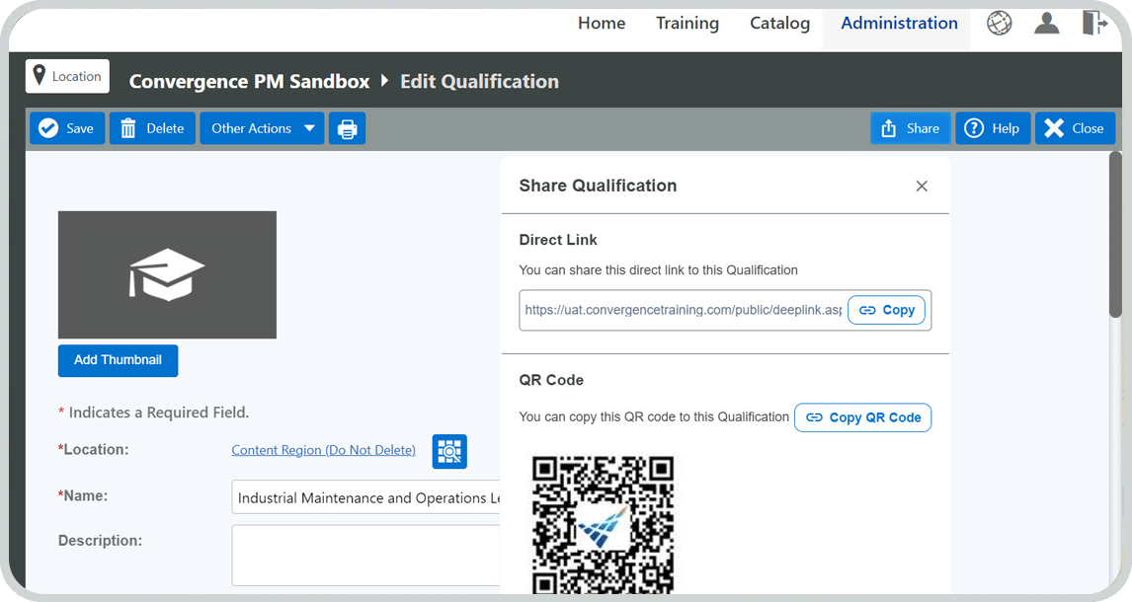
Task: Copy the direct link URL
Action: pos(886,310)
